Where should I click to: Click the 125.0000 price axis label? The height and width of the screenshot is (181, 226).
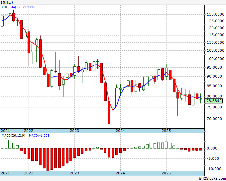click(215, 21)
